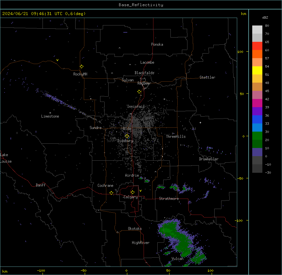The width and height of the screenshot is (282, 275).
Task: Select the yellow V marker east of Calgary
Action: (140, 191)
